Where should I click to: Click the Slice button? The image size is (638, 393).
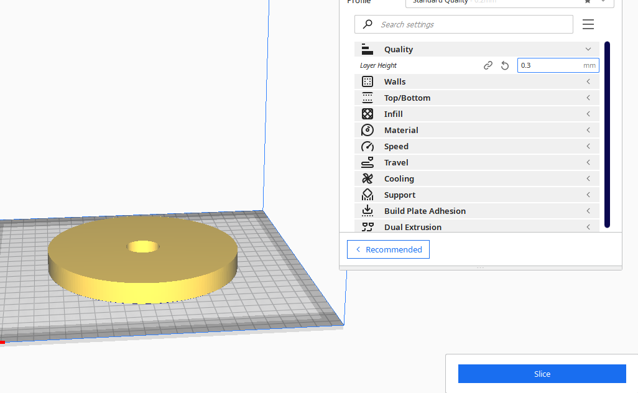coord(542,374)
